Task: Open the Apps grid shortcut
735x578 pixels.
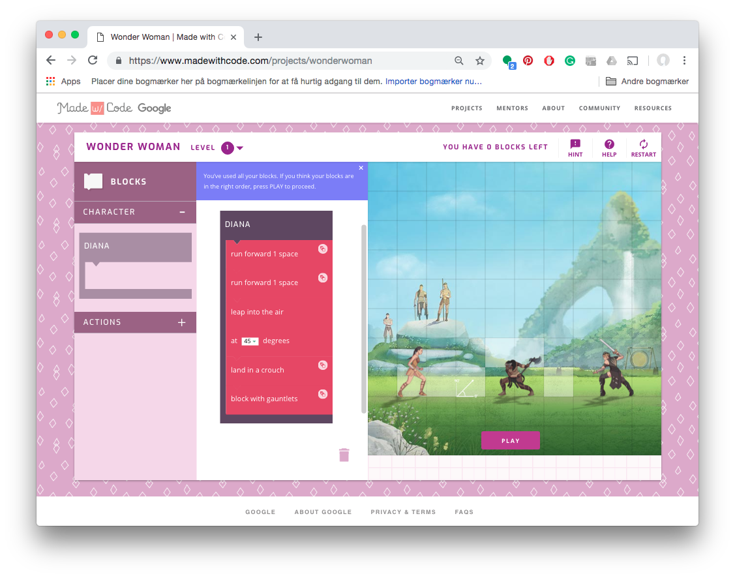Action: click(63, 81)
